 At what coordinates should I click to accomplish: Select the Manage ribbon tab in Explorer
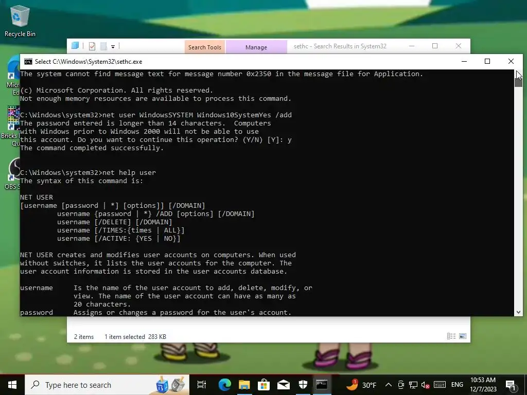click(256, 47)
